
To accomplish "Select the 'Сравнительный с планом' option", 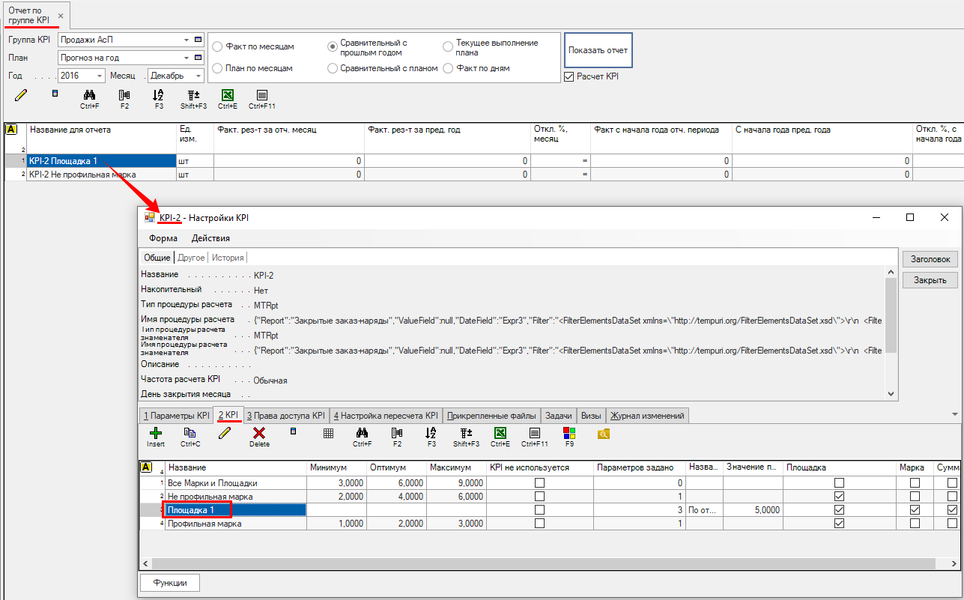I will pos(333,68).
